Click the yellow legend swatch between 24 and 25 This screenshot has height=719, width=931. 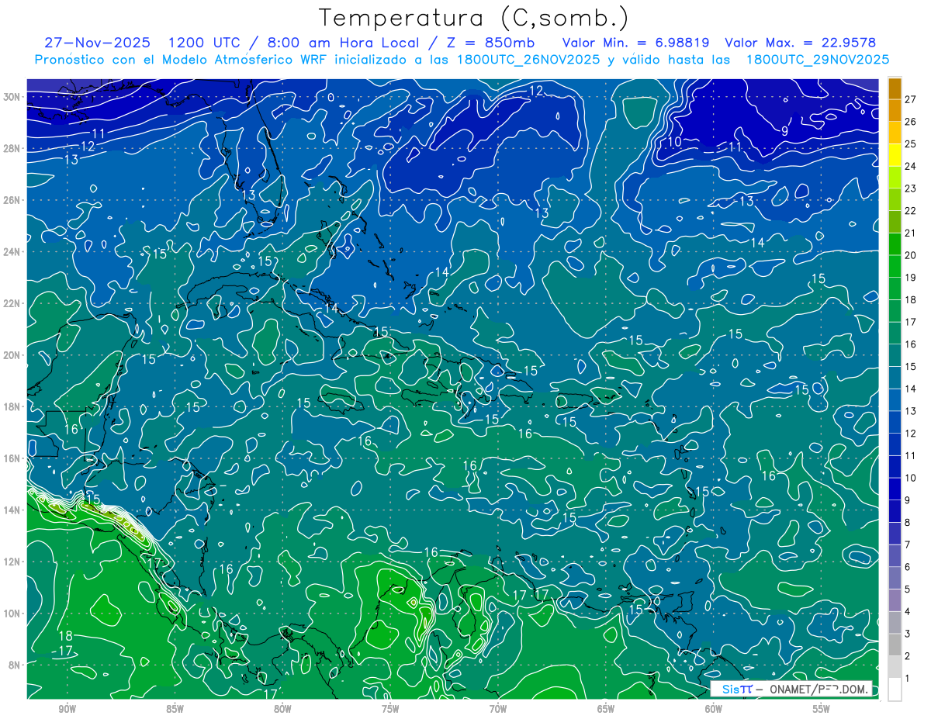[x=895, y=155]
